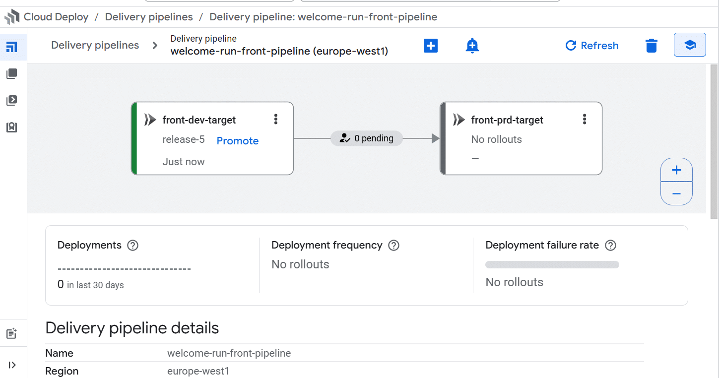Click Delivery pipelines in top breadcrumb

(149, 17)
